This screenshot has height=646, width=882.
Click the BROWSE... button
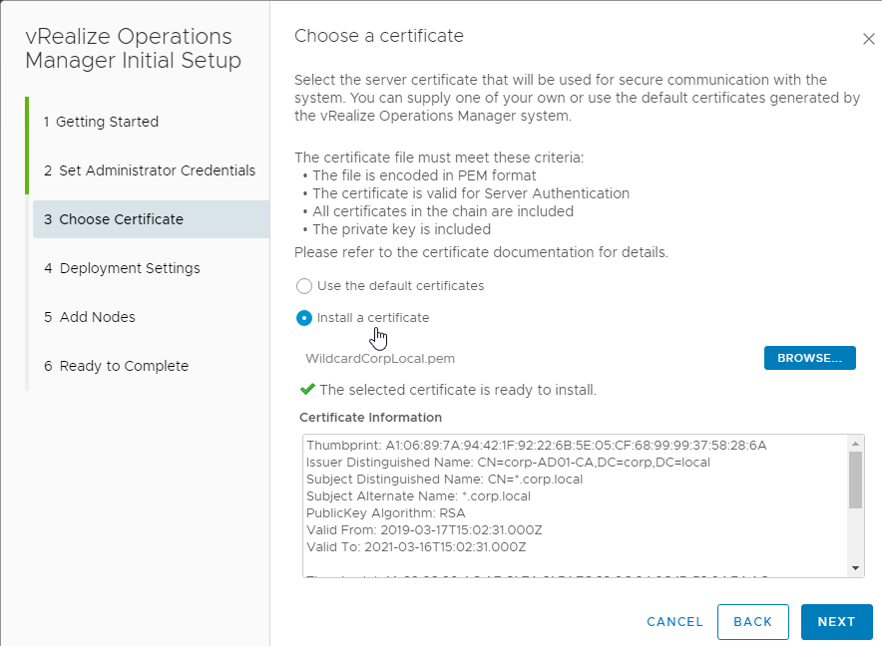[x=809, y=358]
